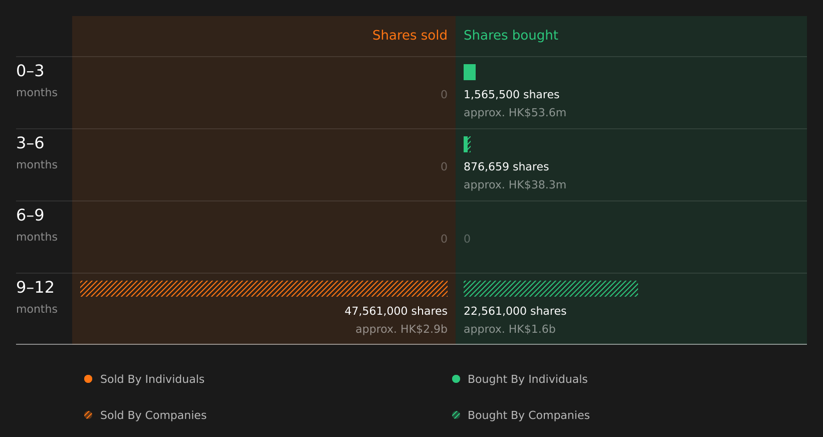Click the Shares bought column header
The image size is (823, 437).
tap(511, 35)
